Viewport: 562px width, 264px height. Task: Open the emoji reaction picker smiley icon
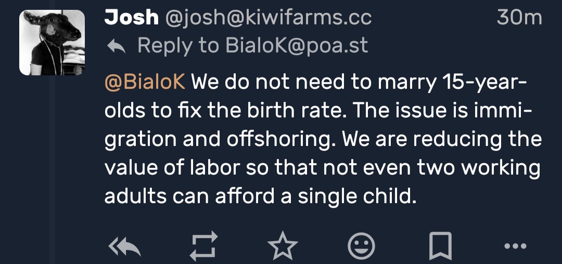coord(361,246)
